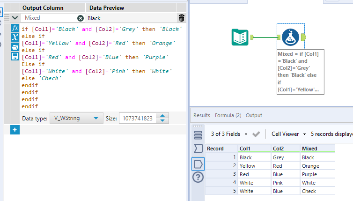The height and width of the screenshot is (201, 353).
Task: Save the expression with the floppy disk icon
Action: (15, 56)
